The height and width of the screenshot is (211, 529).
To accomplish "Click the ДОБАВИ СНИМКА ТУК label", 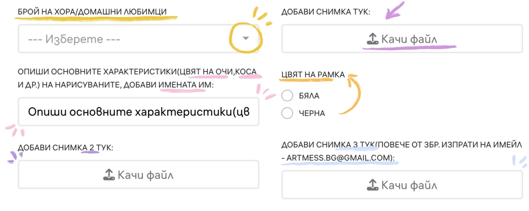I will pyautogui.click(x=326, y=12).
